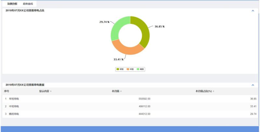The height and width of the screenshot is (132, 260).
Task: Click the 36.85 % chart label
Action: (159, 26)
